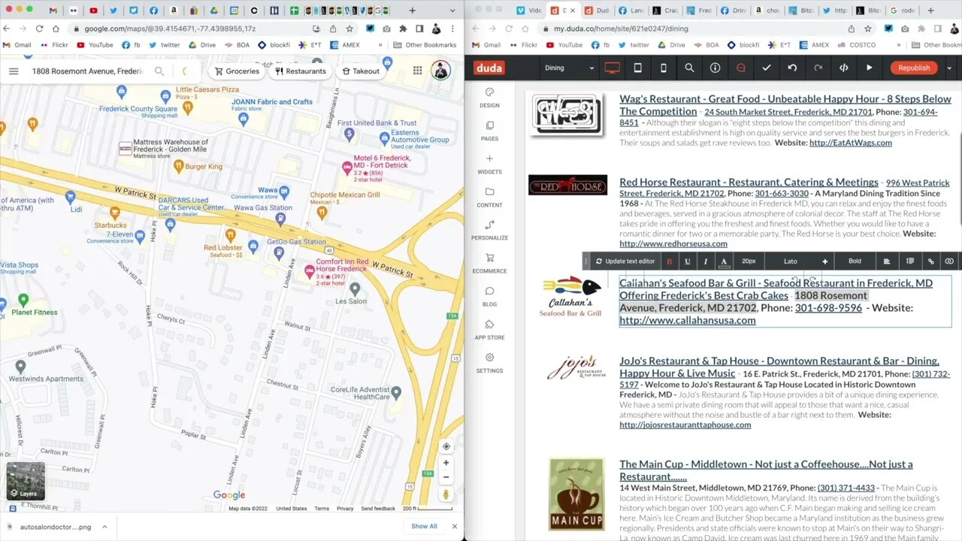Open Blog in Duda sidebar
The width and height of the screenshot is (962, 541).
489,296
